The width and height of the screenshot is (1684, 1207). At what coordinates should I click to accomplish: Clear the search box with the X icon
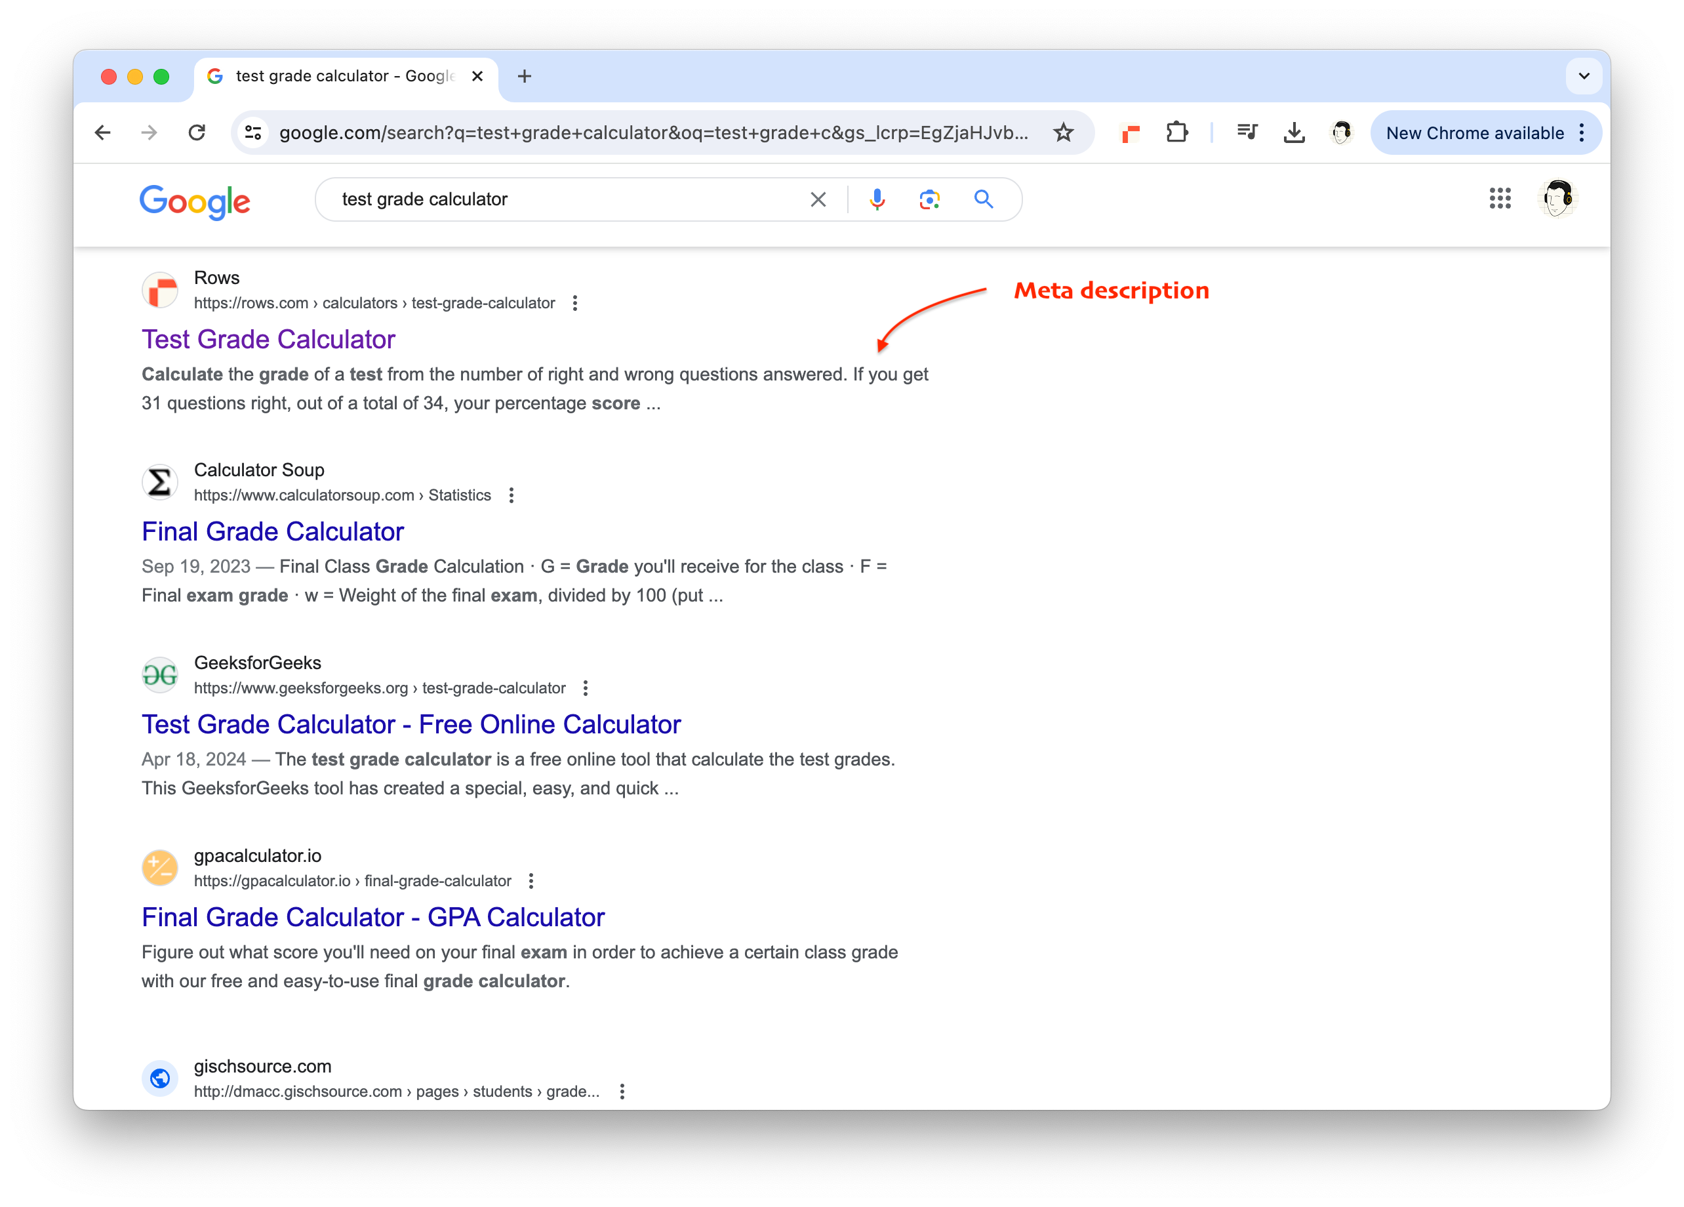point(818,199)
